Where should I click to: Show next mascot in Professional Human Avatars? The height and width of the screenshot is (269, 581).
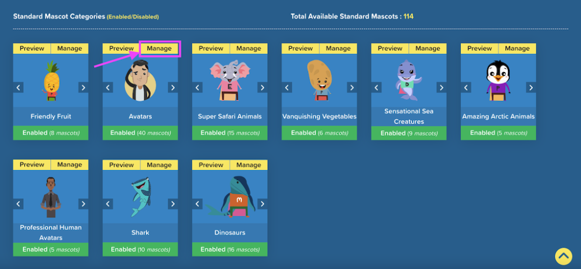click(83, 204)
